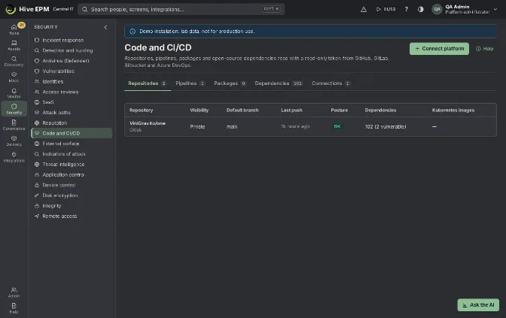Open Integrity page
This screenshot has width=506, height=318.
[72, 205]
